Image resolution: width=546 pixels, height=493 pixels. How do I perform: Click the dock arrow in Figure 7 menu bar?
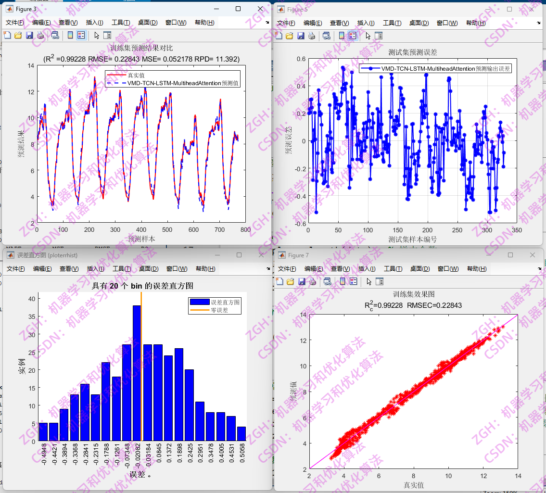(x=539, y=269)
